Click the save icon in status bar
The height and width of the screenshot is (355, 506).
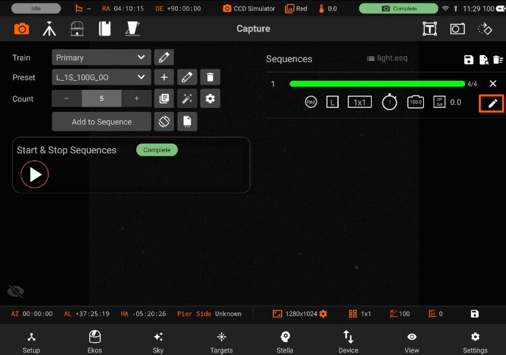(475, 314)
